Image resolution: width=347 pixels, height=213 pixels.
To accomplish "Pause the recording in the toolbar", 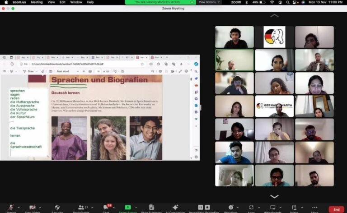I will (202, 207).
